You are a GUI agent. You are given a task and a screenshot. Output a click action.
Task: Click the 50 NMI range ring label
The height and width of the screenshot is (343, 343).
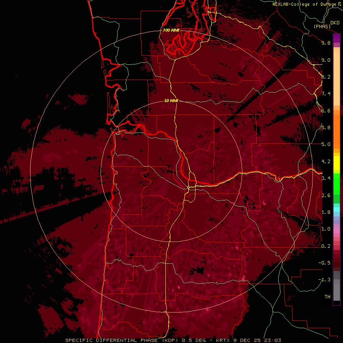click(171, 101)
